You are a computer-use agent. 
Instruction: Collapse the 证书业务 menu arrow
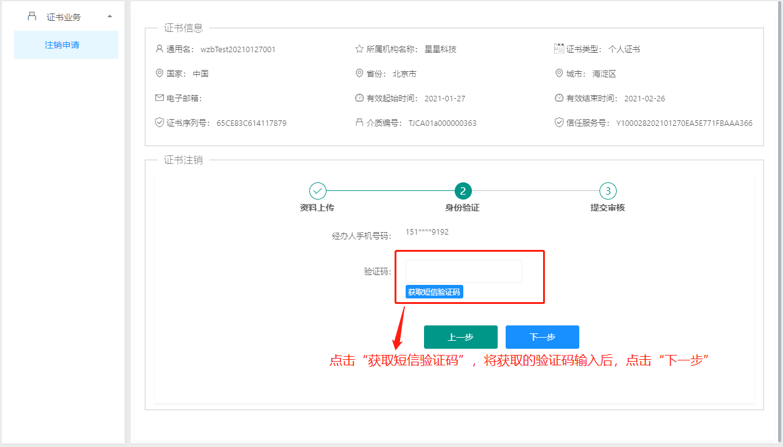pos(109,17)
